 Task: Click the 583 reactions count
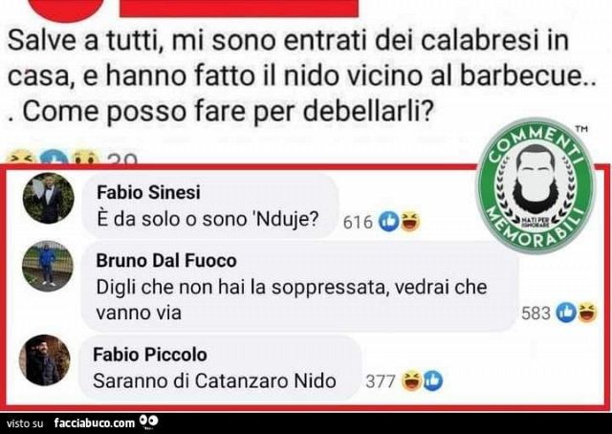(535, 314)
